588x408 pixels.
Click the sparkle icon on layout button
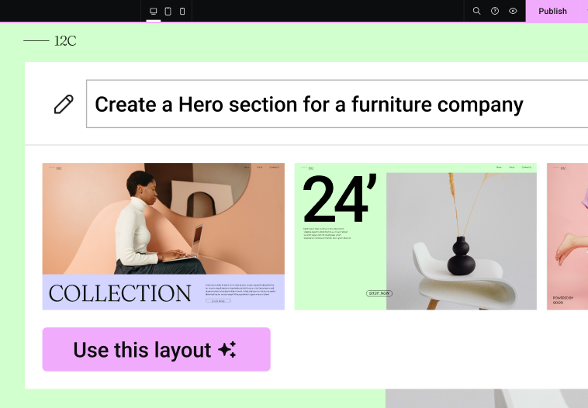point(227,350)
